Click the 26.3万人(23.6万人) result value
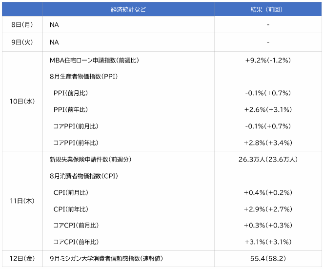 (268, 159)
